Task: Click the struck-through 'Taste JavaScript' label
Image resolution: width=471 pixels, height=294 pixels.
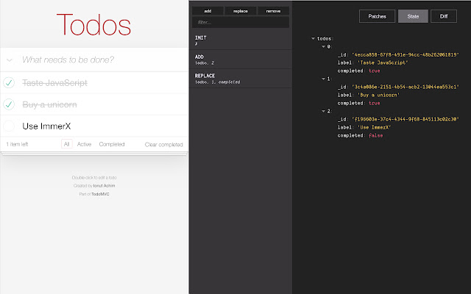Action: [x=54, y=83]
